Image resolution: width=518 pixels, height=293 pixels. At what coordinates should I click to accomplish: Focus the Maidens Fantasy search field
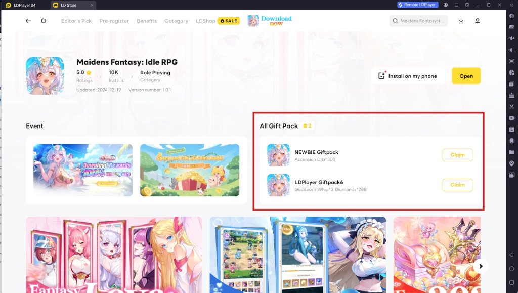click(418, 21)
